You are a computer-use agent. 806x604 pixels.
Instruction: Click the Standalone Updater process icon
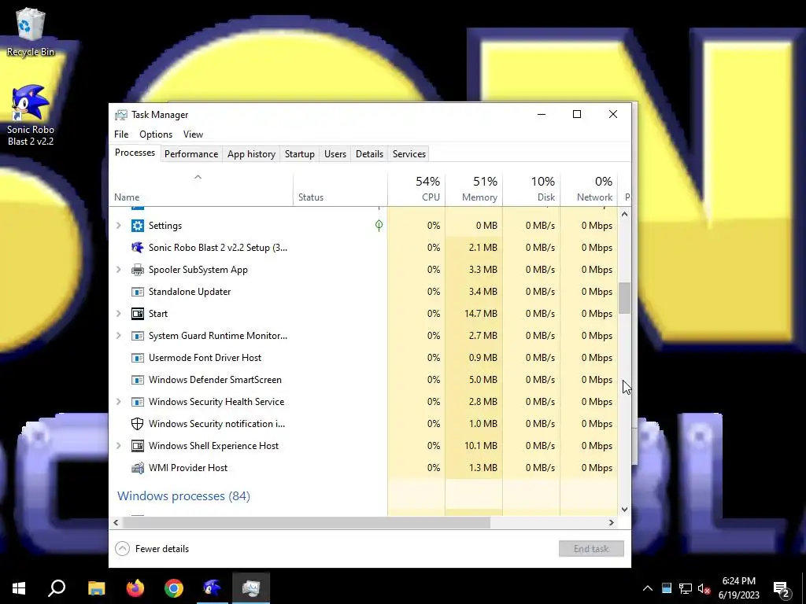coord(137,292)
